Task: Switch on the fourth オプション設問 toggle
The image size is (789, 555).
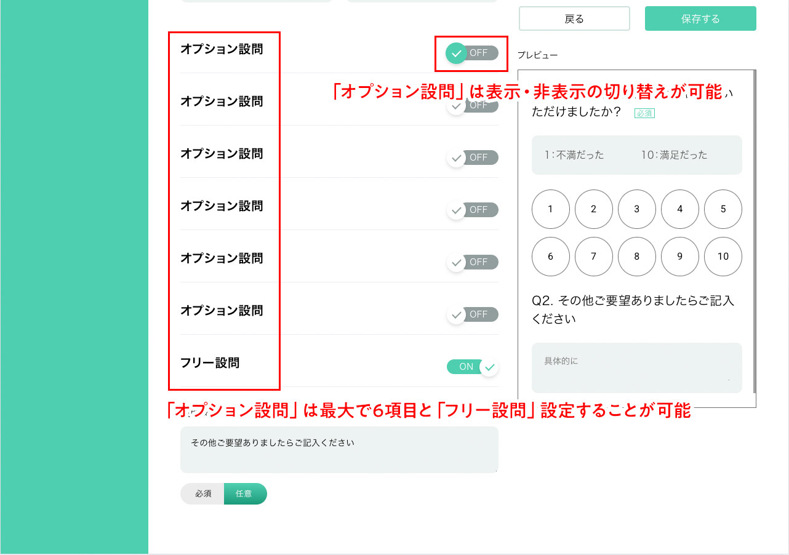Action: 472,210
